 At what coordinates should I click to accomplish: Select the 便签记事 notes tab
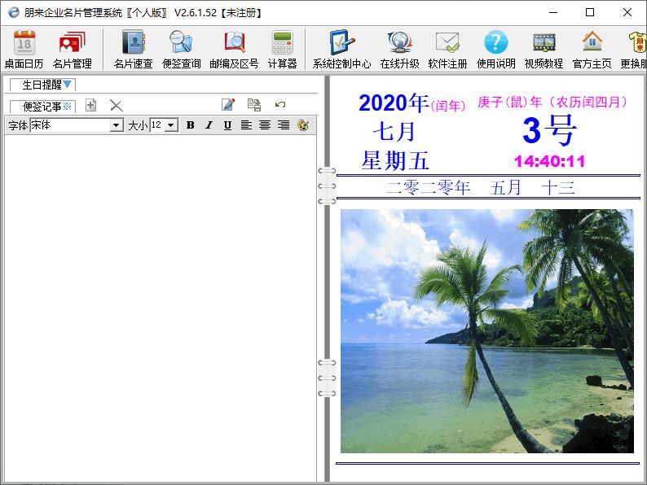click(42, 106)
